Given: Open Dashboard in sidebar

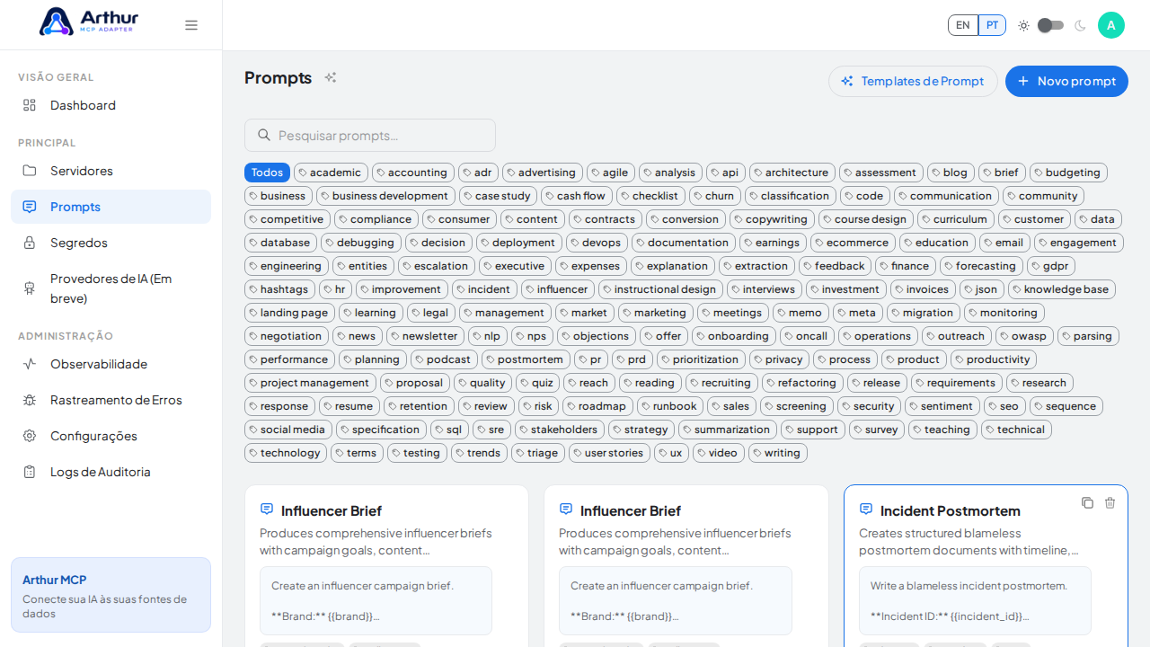Looking at the screenshot, I should [111, 105].
